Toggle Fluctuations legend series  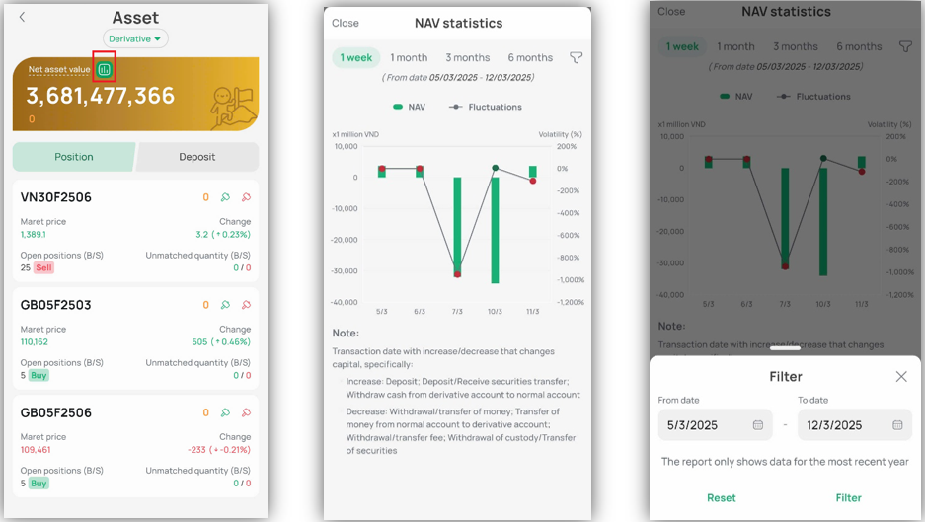pyautogui.click(x=486, y=107)
